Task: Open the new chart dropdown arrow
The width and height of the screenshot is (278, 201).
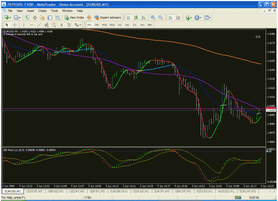Action: point(11,18)
